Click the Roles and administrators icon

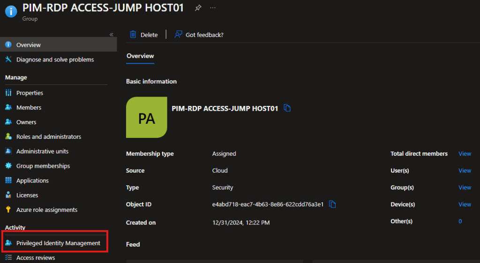click(x=8, y=136)
